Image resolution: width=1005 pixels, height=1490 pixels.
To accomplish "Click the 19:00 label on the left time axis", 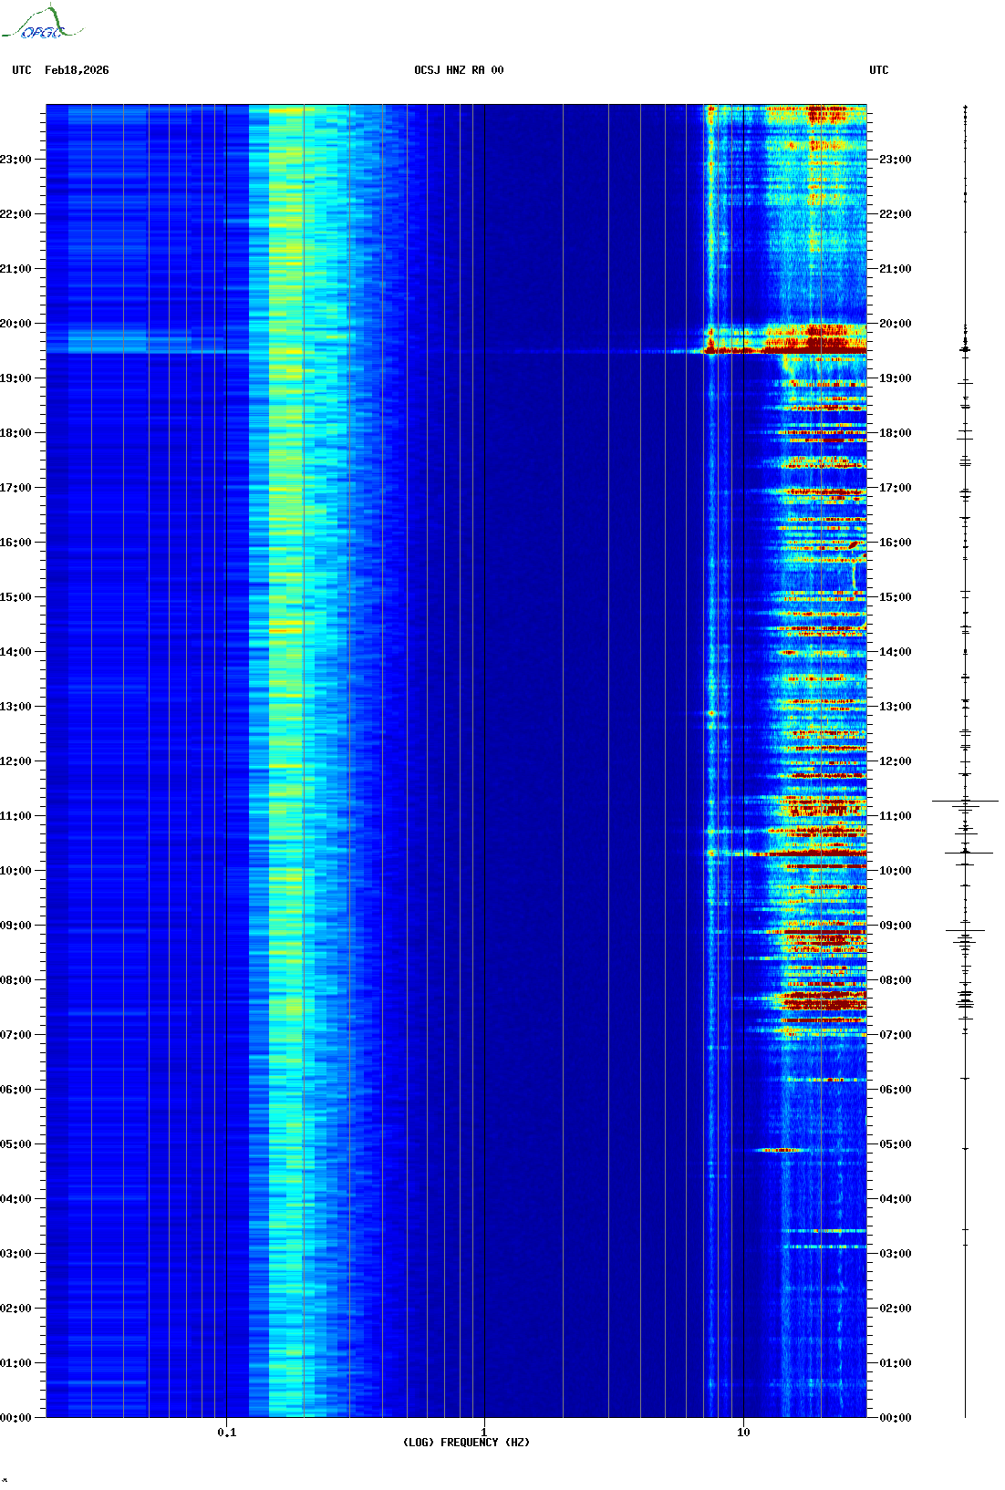I will [x=16, y=378].
